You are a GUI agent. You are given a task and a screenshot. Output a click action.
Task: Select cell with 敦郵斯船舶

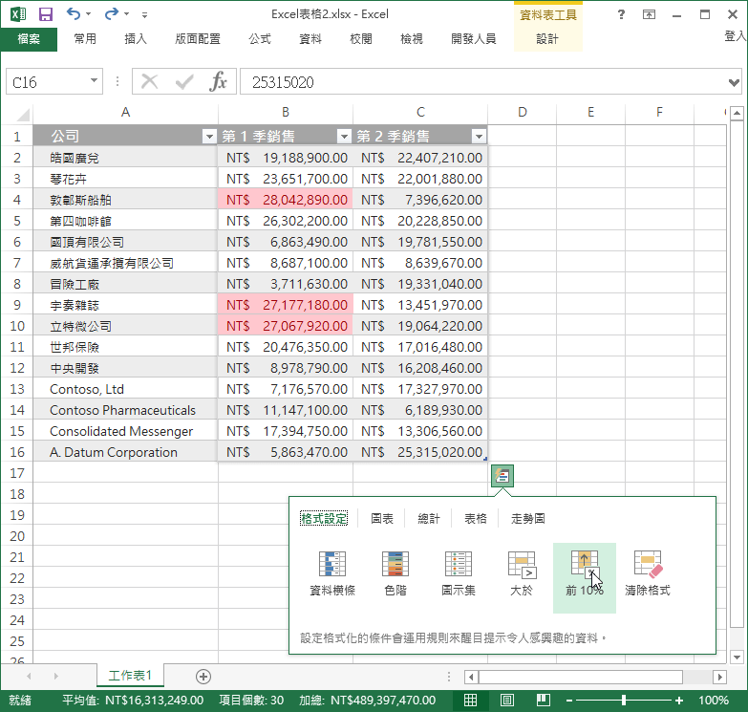click(125, 200)
